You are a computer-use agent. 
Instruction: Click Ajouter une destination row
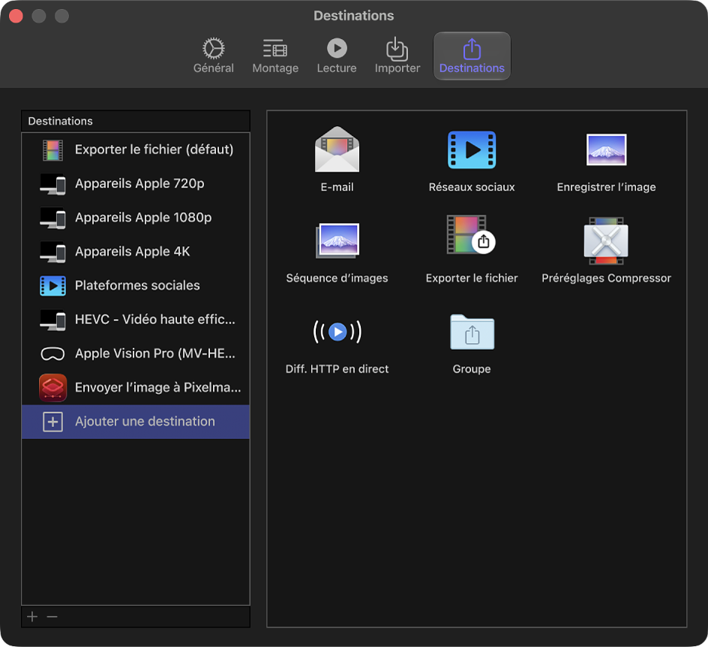[x=136, y=422]
